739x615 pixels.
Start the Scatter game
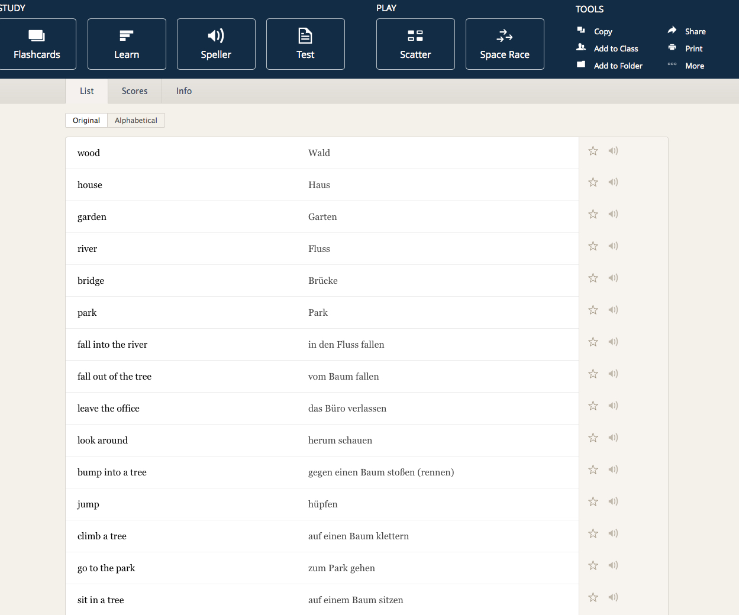(415, 44)
